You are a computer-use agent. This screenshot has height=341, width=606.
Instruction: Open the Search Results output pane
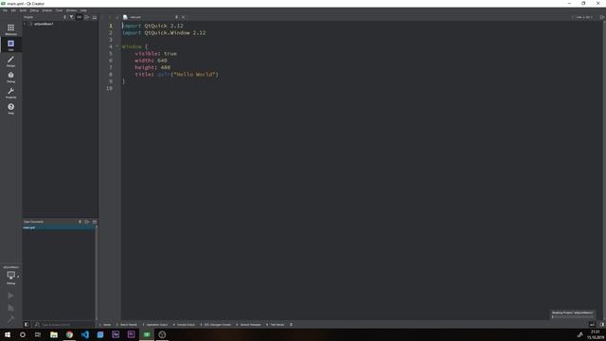tap(127, 324)
